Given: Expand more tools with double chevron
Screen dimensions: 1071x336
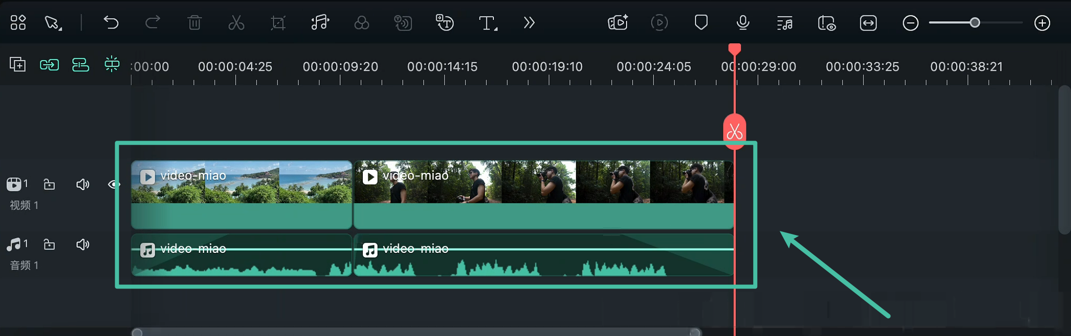Looking at the screenshot, I should (x=529, y=23).
